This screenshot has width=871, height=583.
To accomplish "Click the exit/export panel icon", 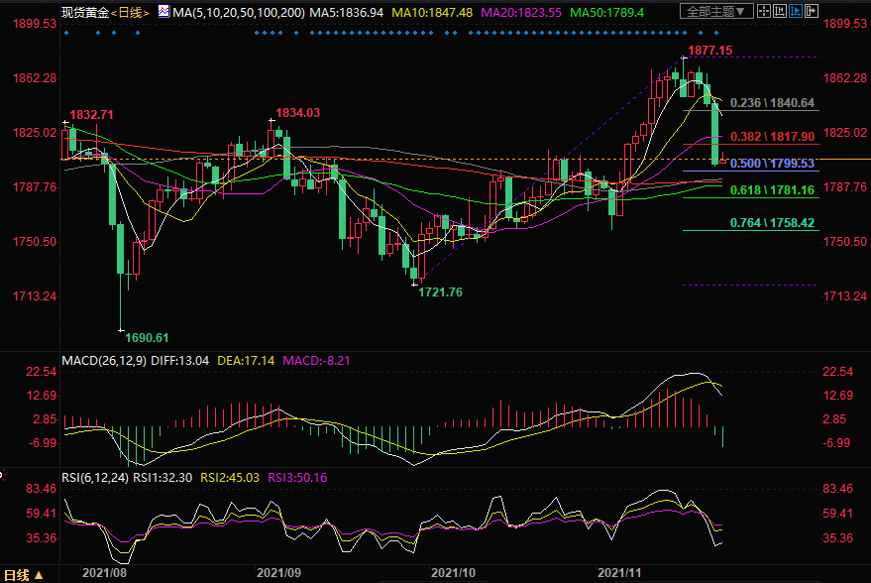I will tap(812, 11).
